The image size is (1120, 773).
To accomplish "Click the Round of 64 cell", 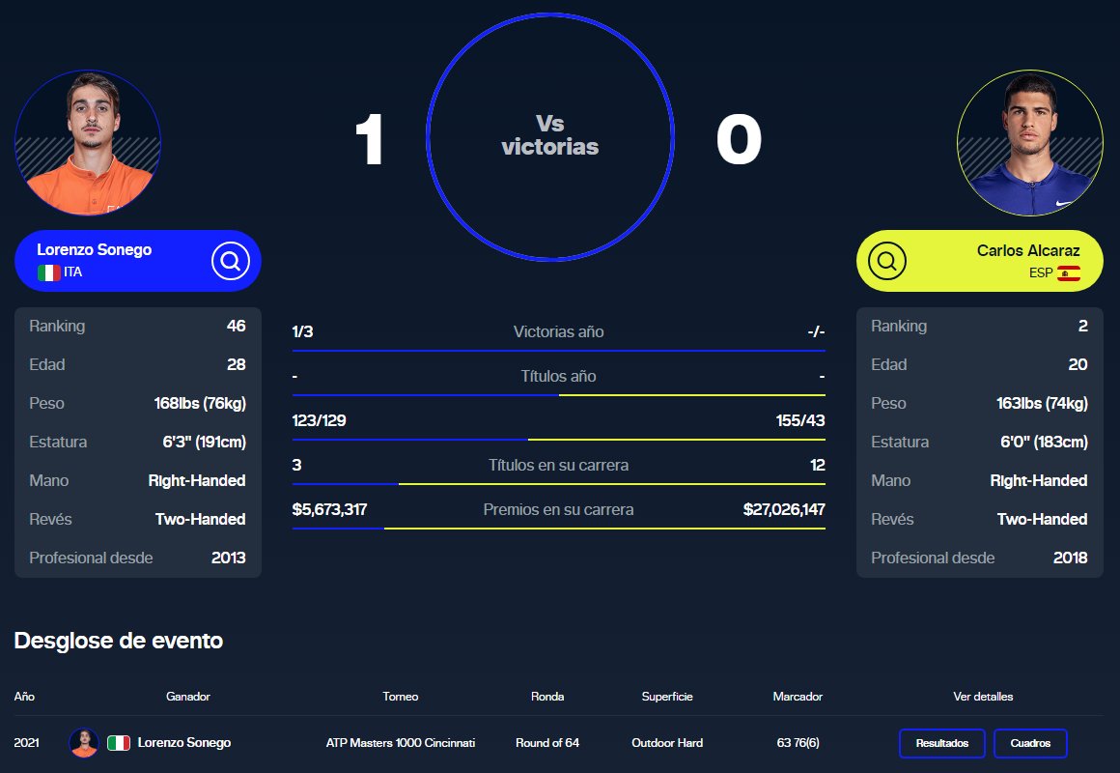I will [x=547, y=742].
